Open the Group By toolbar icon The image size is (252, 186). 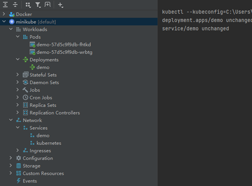pyautogui.click(x=28, y=5)
